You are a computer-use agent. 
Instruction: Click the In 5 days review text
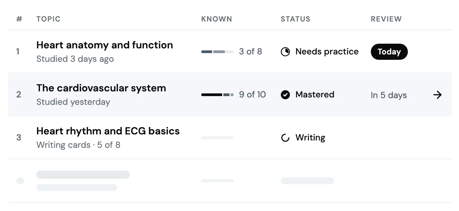pos(389,95)
